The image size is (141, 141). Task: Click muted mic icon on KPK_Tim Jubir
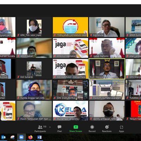[18, 35]
